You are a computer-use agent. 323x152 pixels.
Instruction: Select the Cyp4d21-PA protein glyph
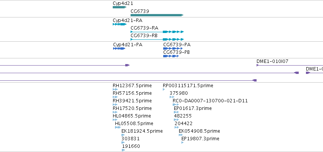click(x=119, y=49)
